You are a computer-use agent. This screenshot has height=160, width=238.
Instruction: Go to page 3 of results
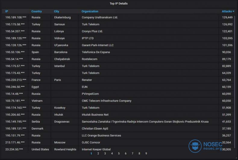pos(105,153)
